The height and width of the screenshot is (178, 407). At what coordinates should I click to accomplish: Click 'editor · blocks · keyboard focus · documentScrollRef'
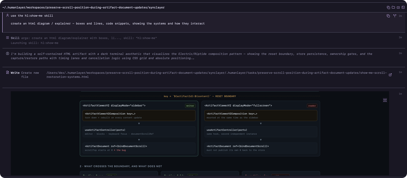click(x=119, y=134)
